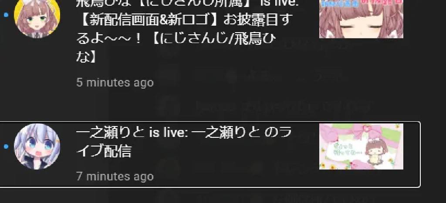Open the 飛鳥ひな stream thumbnail

361,19
